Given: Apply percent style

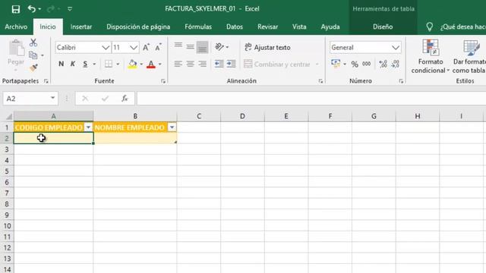Looking at the screenshot, I should (x=355, y=64).
